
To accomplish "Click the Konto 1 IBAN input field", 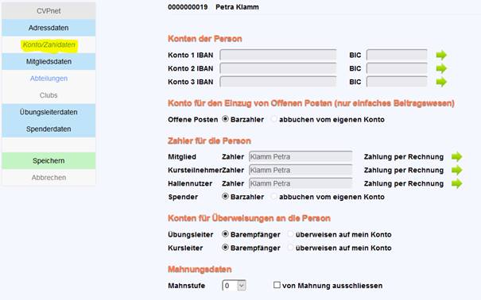I will coord(278,55).
